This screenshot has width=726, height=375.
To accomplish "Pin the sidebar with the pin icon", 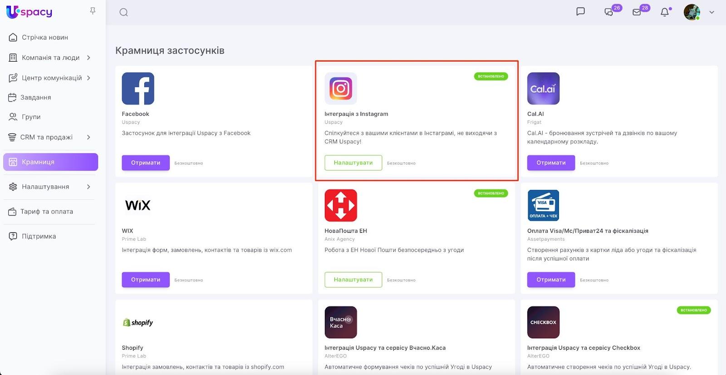I will [93, 11].
